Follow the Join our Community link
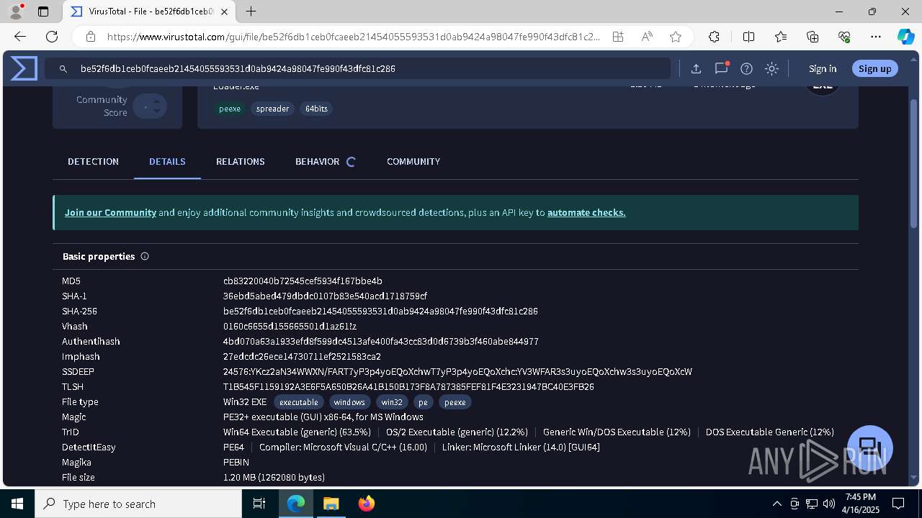Image resolution: width=922 pixels, height=518 pixels. pyautogui.click(x=110, y=212)
